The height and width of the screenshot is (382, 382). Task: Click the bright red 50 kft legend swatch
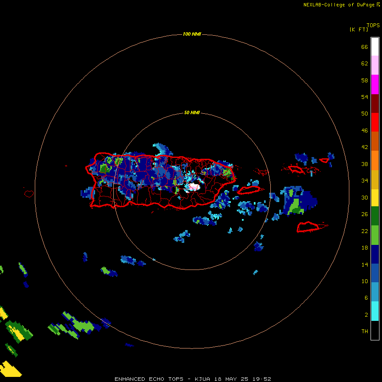click(x=375, y=122)
